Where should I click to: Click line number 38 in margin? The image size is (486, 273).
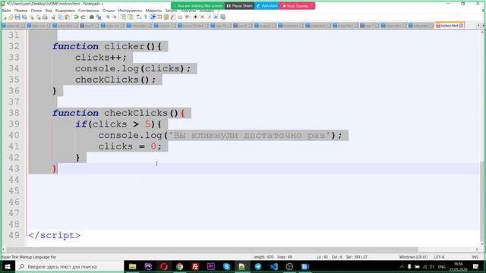(14, 113)
